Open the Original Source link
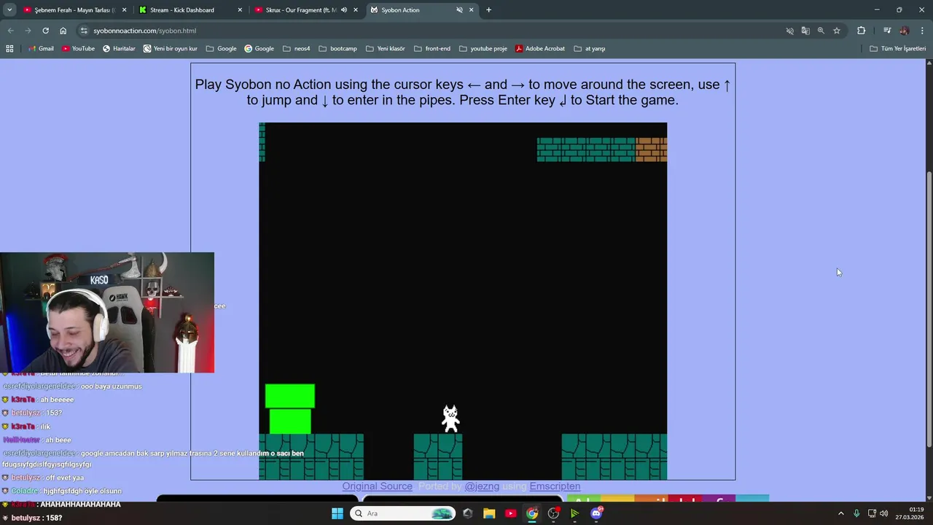 377,486
